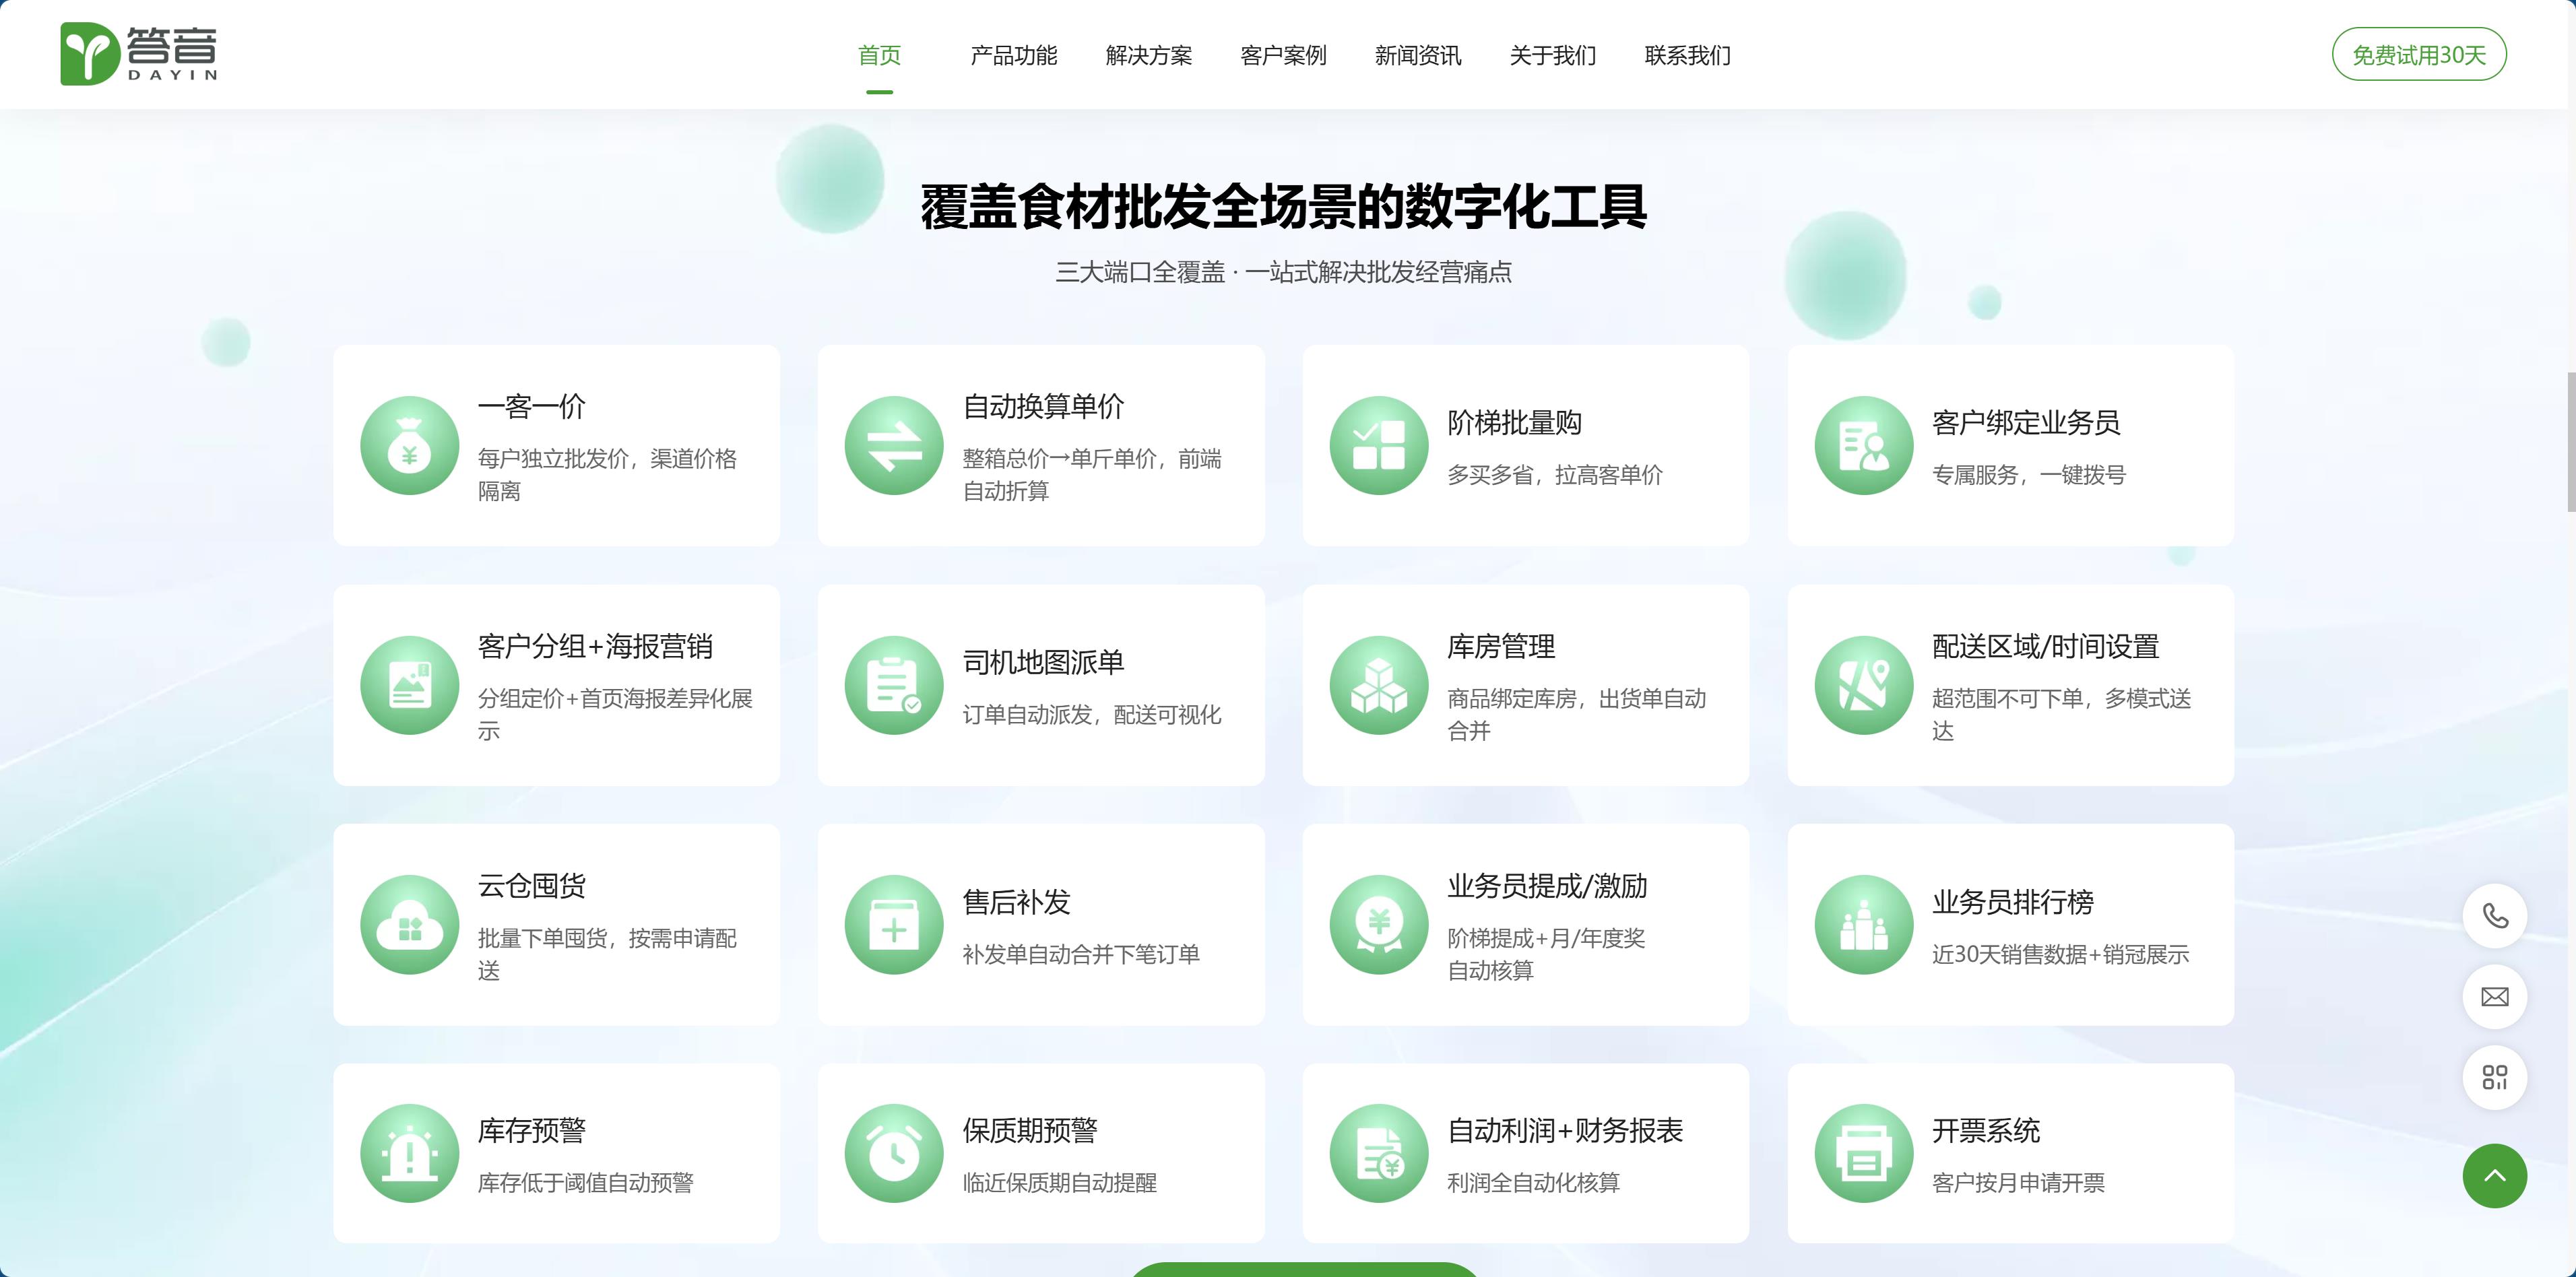Click the 自动换算单价 swap arrows icon

pos(894,446)
